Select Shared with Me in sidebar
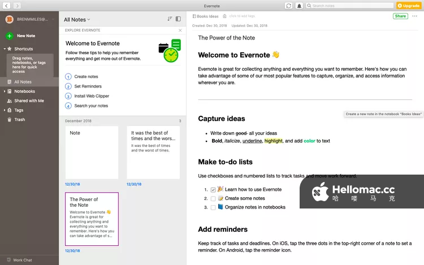 (29, 101)
